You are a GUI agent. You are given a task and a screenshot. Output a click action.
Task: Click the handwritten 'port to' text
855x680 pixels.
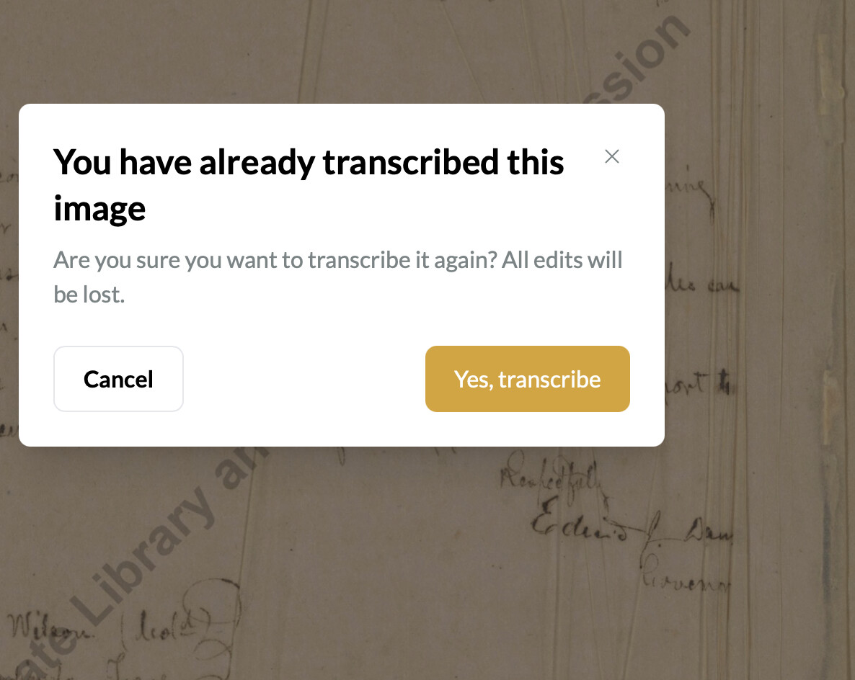tap(698, 383)
